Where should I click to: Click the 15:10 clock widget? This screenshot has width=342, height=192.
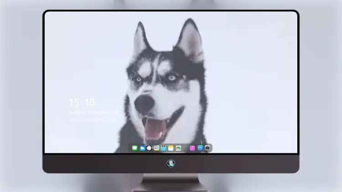coord(82,102)
